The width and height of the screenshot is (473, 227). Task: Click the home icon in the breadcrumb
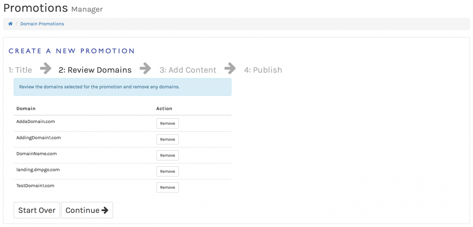(x=10, y=24)
